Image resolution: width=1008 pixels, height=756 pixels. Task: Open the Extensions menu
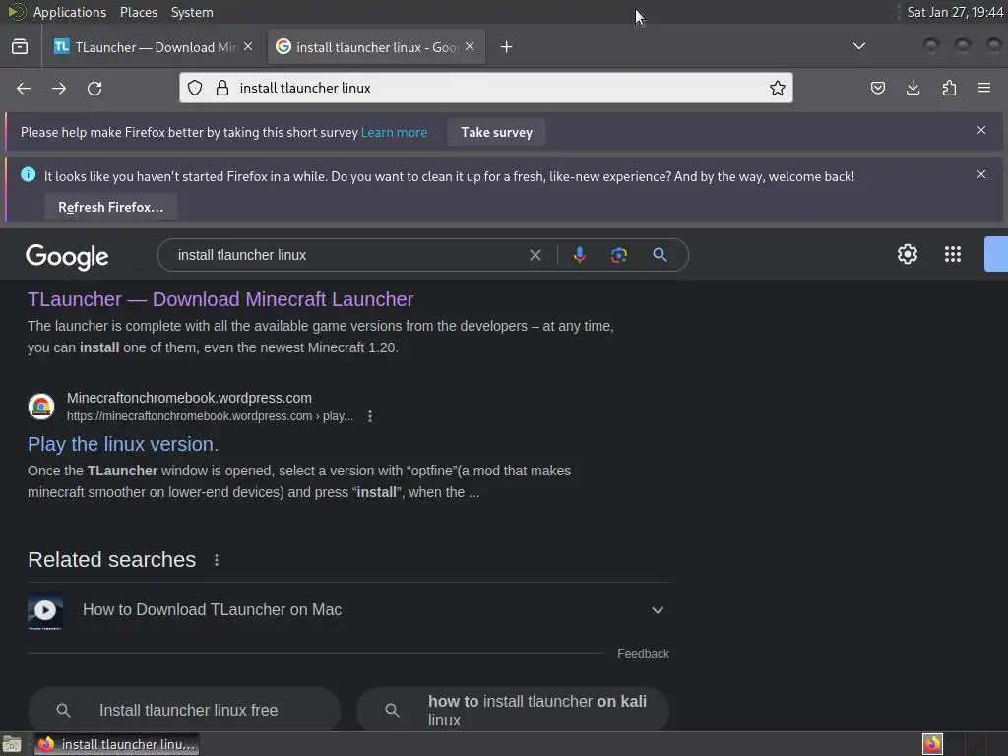coord(949,88)
